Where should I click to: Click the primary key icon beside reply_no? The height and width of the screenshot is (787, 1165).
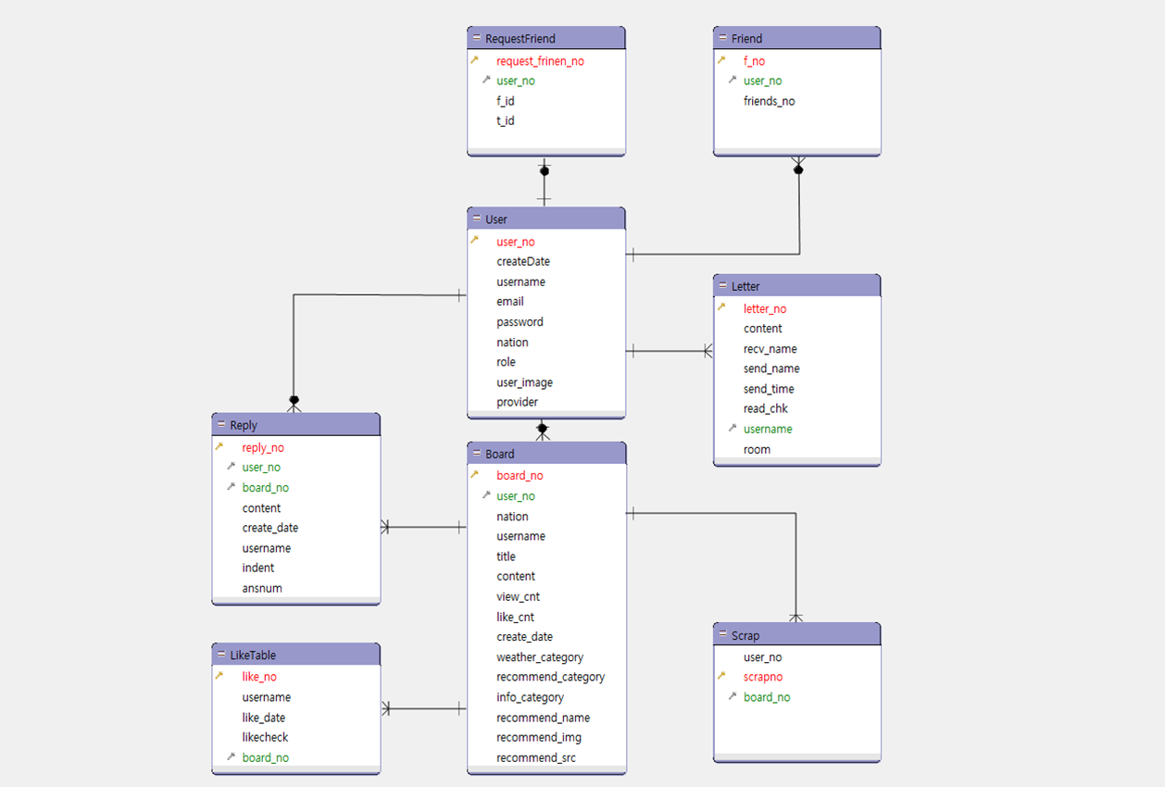tap(219, 446)
